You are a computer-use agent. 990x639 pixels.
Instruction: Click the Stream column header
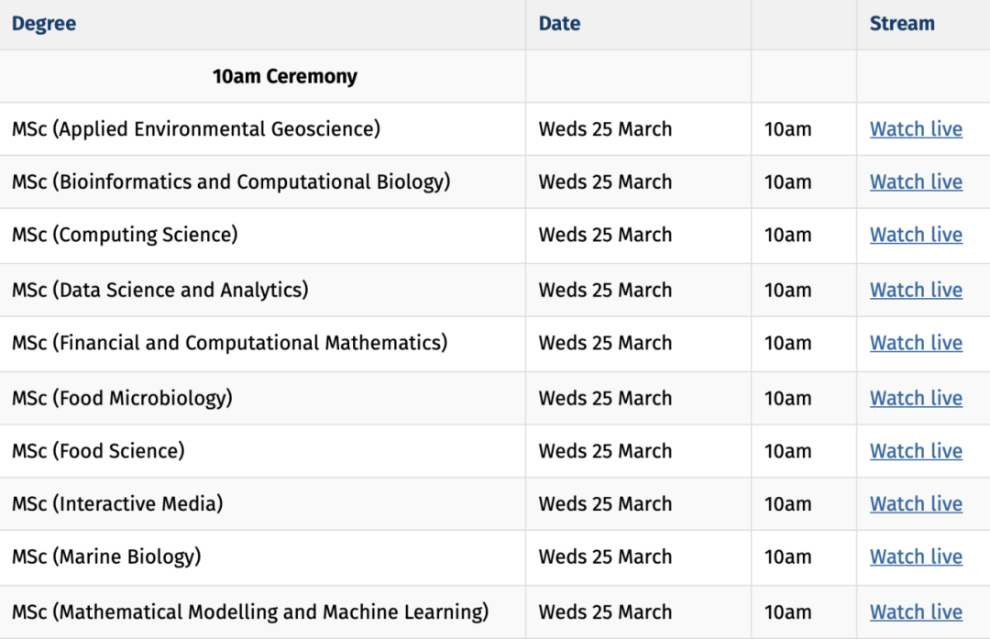902,24
